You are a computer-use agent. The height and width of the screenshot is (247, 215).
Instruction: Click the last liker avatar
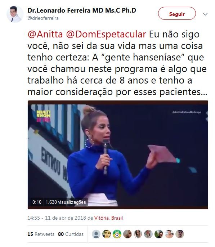click(180, 234)
